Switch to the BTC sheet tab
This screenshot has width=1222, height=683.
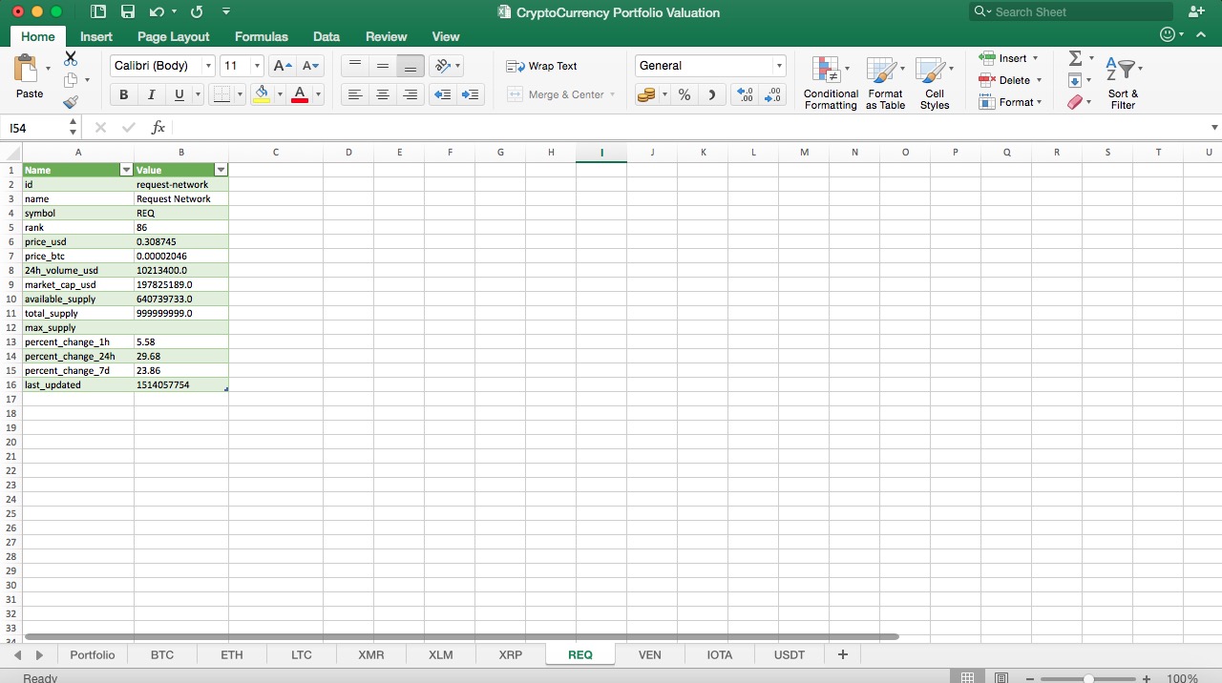point(161,654)
